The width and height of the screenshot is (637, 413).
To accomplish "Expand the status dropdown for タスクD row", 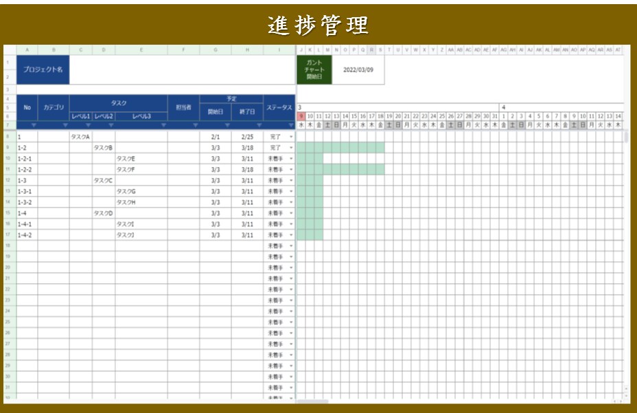I will coord(291,213).
